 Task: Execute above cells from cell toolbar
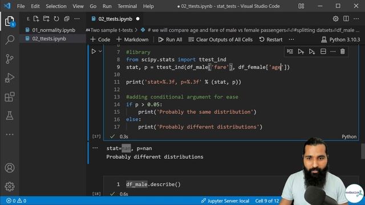coord(301,51)
